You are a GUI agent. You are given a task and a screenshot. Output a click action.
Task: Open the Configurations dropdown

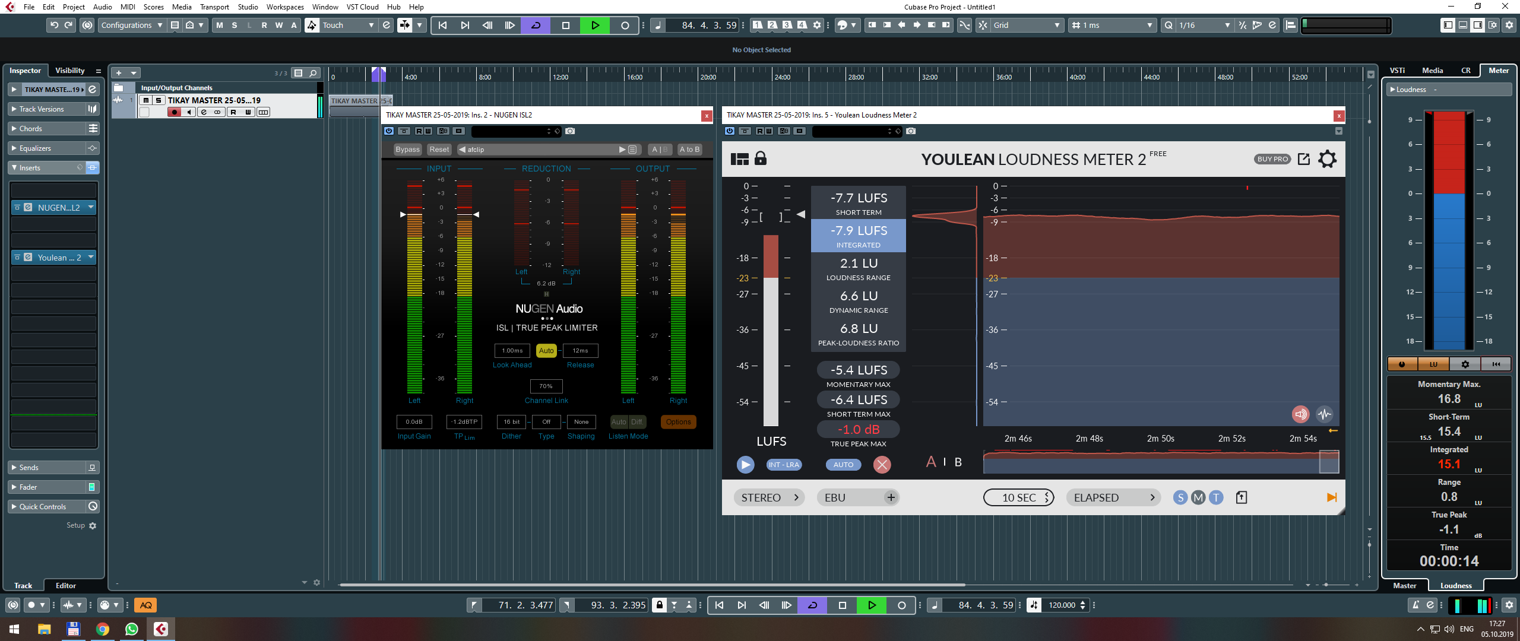[131, 25]
